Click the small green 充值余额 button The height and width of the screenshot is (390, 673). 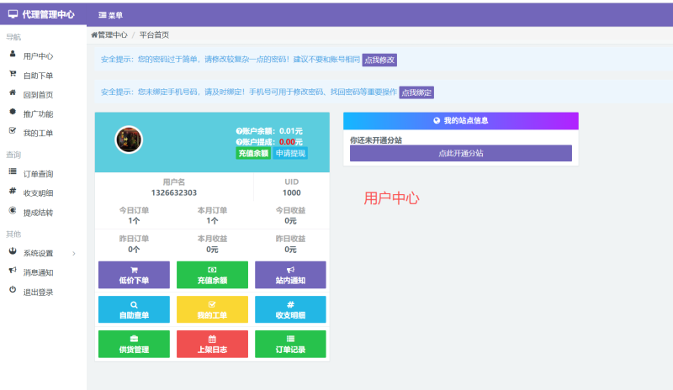(253, 153)
